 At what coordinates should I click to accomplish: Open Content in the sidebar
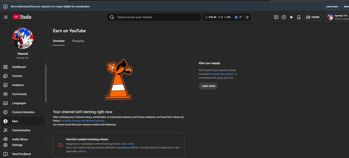tap(23, 76)
